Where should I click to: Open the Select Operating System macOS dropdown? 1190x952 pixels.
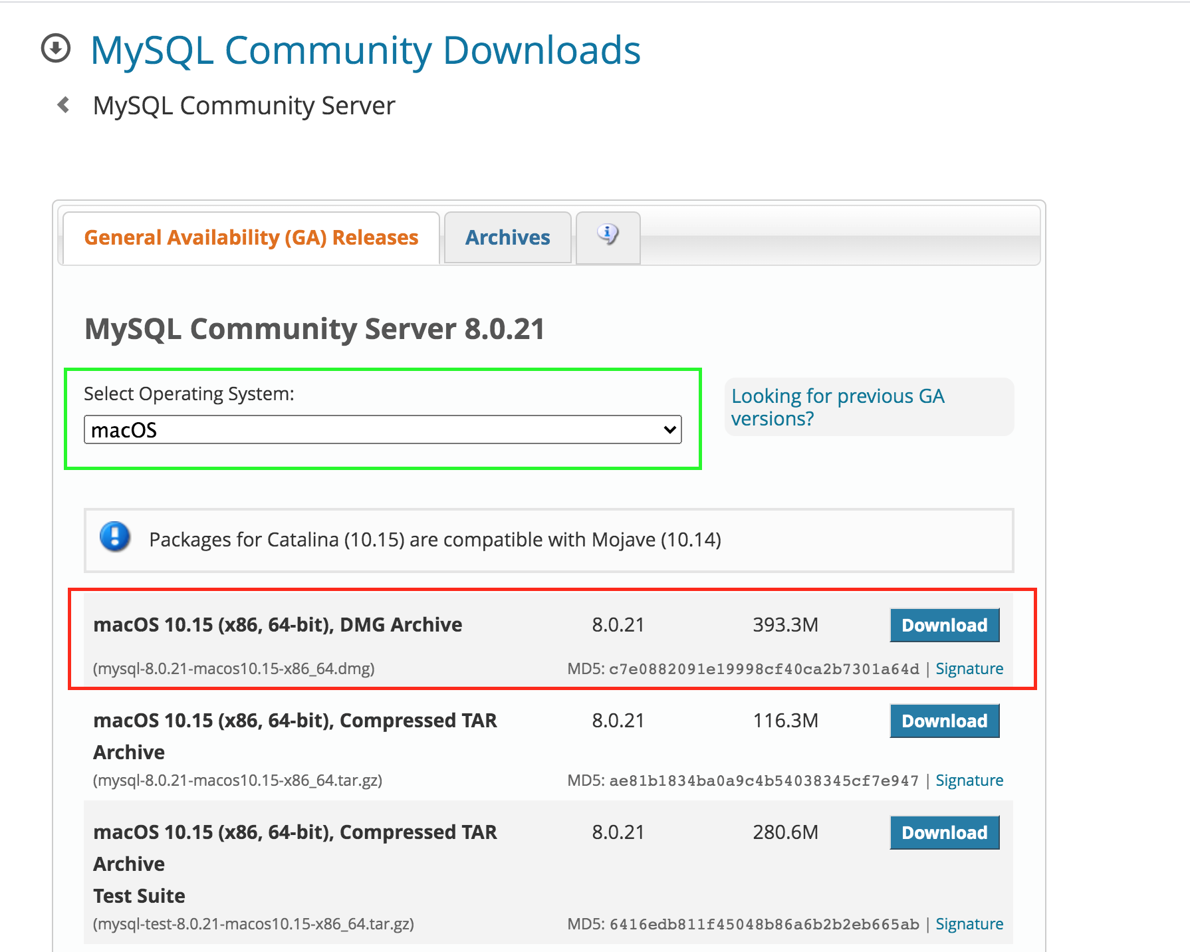[x=383, y=429]
